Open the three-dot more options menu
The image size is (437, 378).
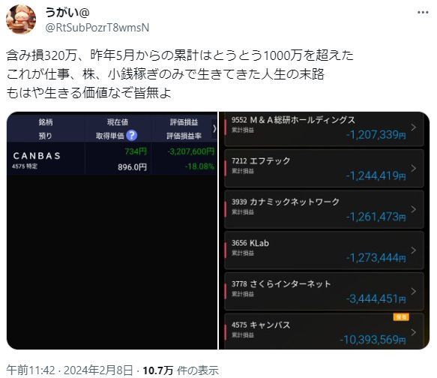pyautogui.click(x=423, y=12)
